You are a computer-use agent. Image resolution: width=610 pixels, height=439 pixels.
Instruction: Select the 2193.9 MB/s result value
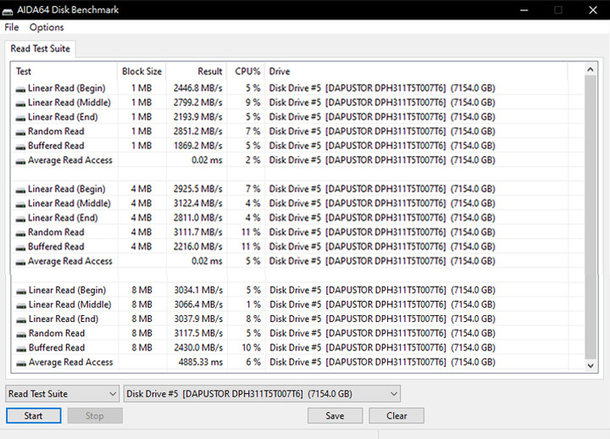[x=197, y=117]
